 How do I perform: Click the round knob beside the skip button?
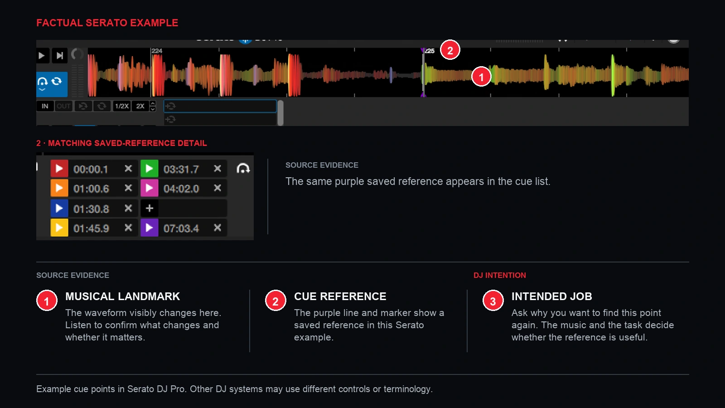77,54
